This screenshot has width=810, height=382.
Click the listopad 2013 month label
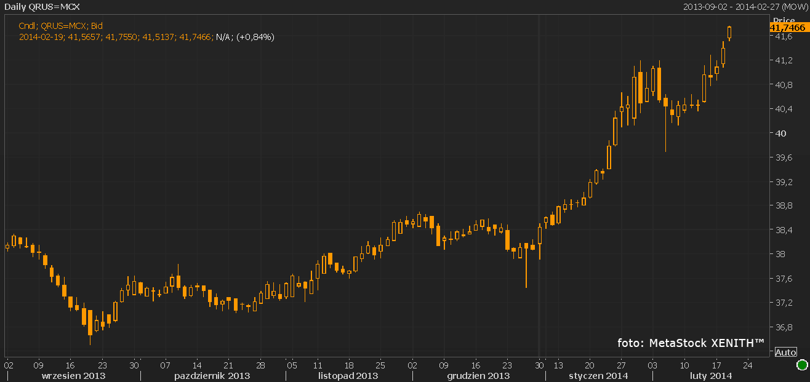click(348, 375)
